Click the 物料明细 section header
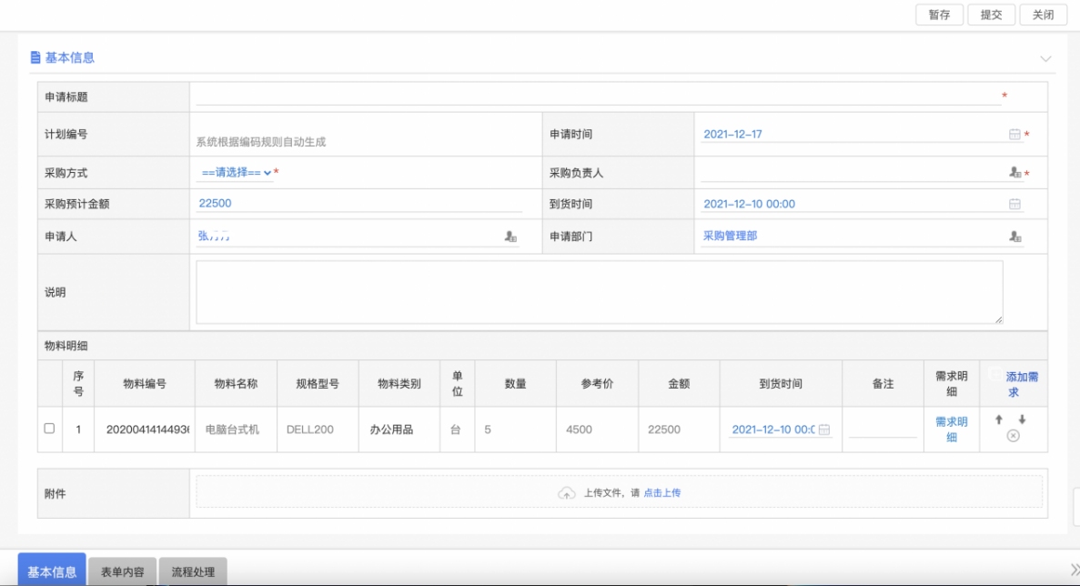Screen dimensions: 1080x586 click(x=66, y=346)
